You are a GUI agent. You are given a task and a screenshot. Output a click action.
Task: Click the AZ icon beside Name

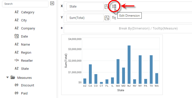click(17, 44)
